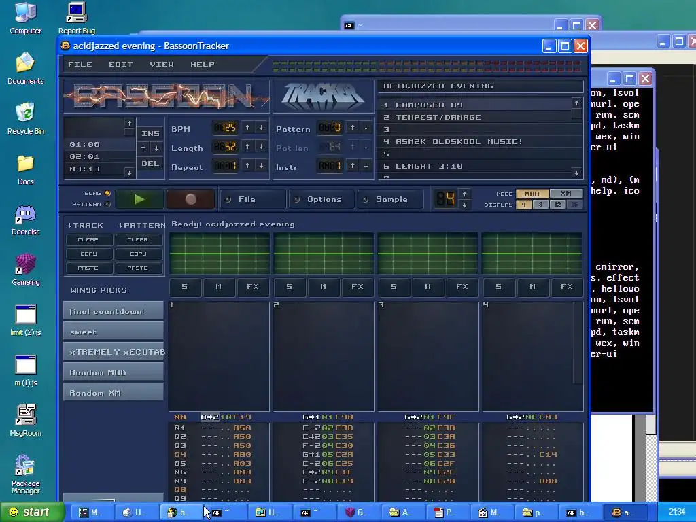Clear the current track
Viewport: 696px width, 522px height.
coord(88,240)
